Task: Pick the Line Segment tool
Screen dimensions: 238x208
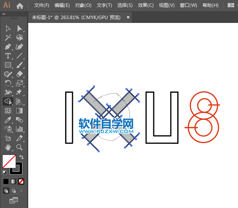Action: [19, 56]
